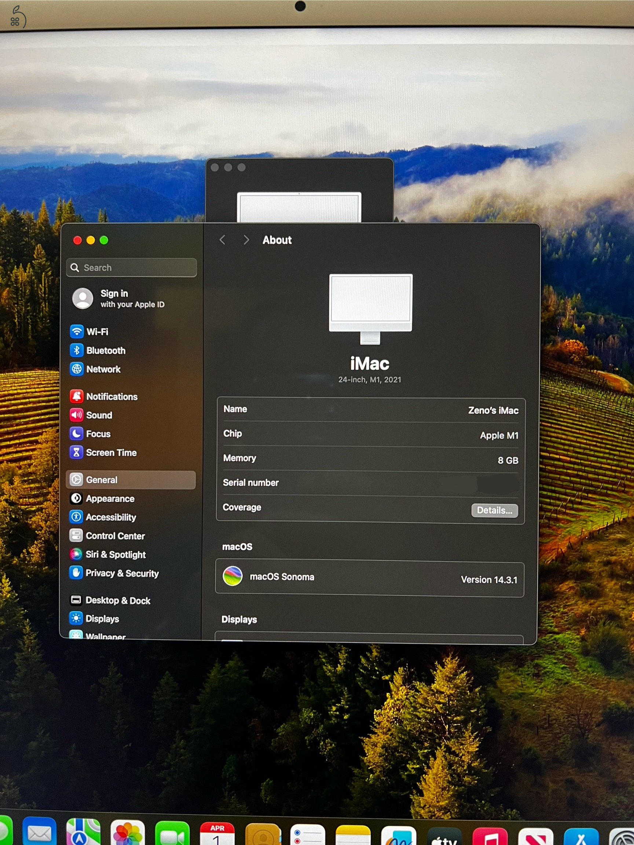Click the iMac image in About
The width and height of the screenshot is (634, 845).
371,309
